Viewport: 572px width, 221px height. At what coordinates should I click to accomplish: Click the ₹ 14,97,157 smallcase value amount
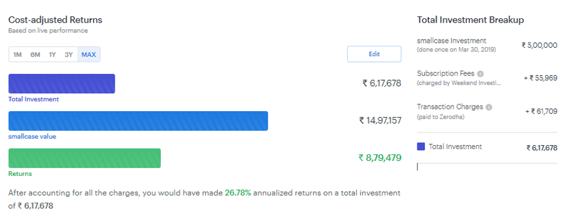pos(380,120)
